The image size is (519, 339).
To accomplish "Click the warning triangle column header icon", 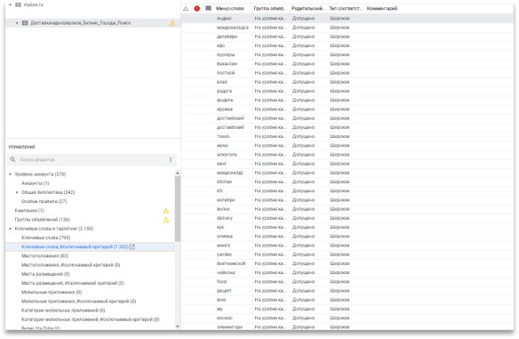I will pyautogui.click(x=186, y=9).
